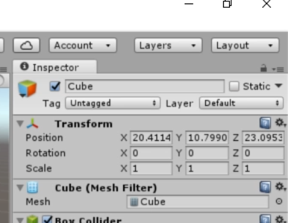Viewport: 288px width, 223px height.
Task: Disable the Box Collider checkbox
Action: pyautogui.click(x=48, y=220)
